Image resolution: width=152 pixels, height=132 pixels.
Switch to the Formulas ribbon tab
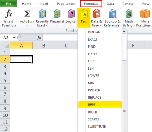pyautogui.click(x=91, y=4)
